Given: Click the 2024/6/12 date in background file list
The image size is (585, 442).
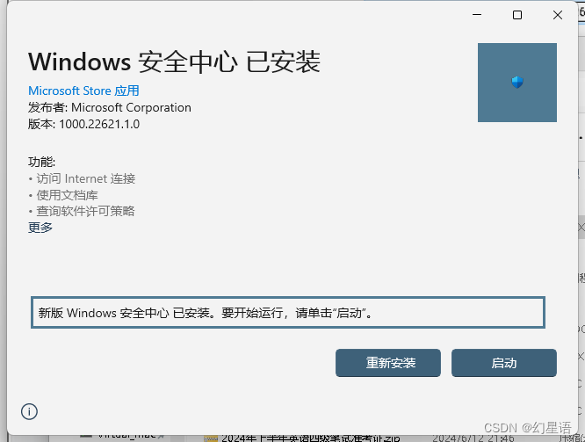Looking at the screenshot, I should point(473,438).
